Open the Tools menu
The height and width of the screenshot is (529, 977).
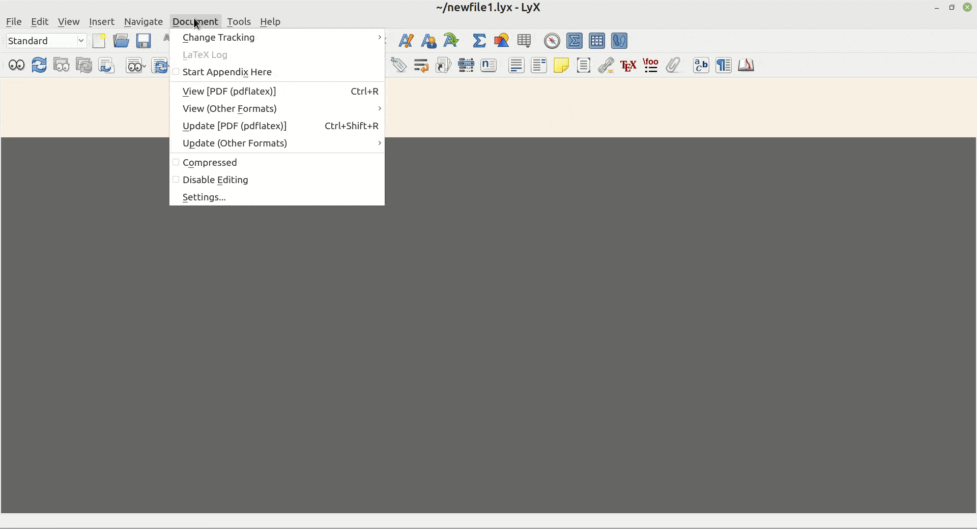[x=239, y=21]
